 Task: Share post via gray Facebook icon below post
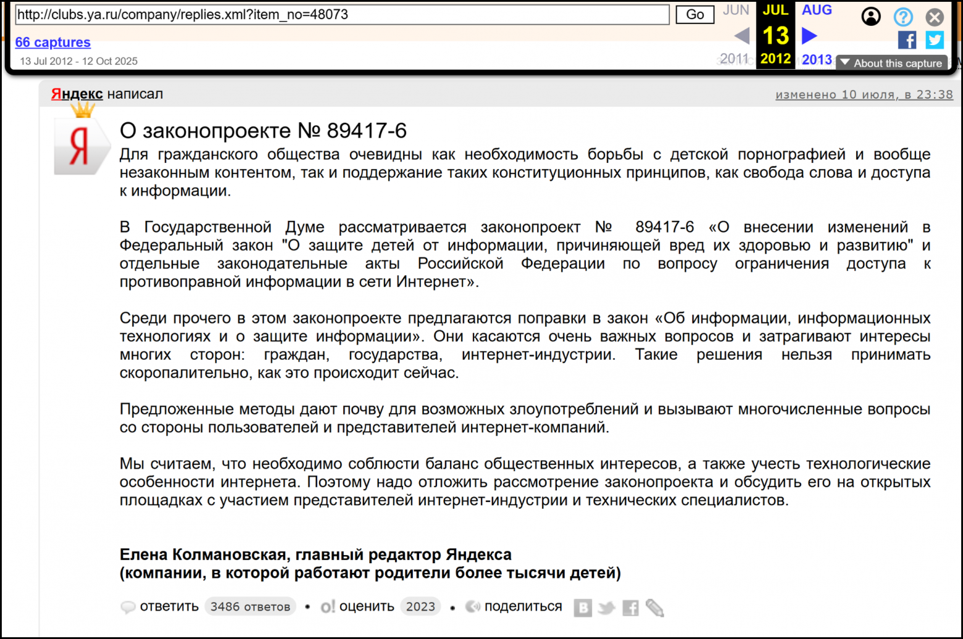pos(630,608)
